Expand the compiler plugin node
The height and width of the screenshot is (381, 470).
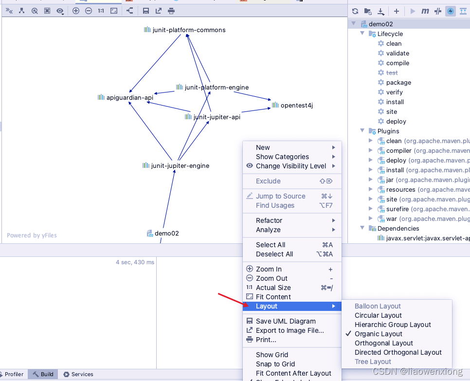click(371, 150)
